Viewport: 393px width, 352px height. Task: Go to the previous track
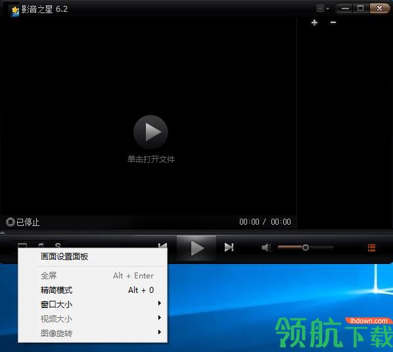pyautogui.click(x=163, y=245)
